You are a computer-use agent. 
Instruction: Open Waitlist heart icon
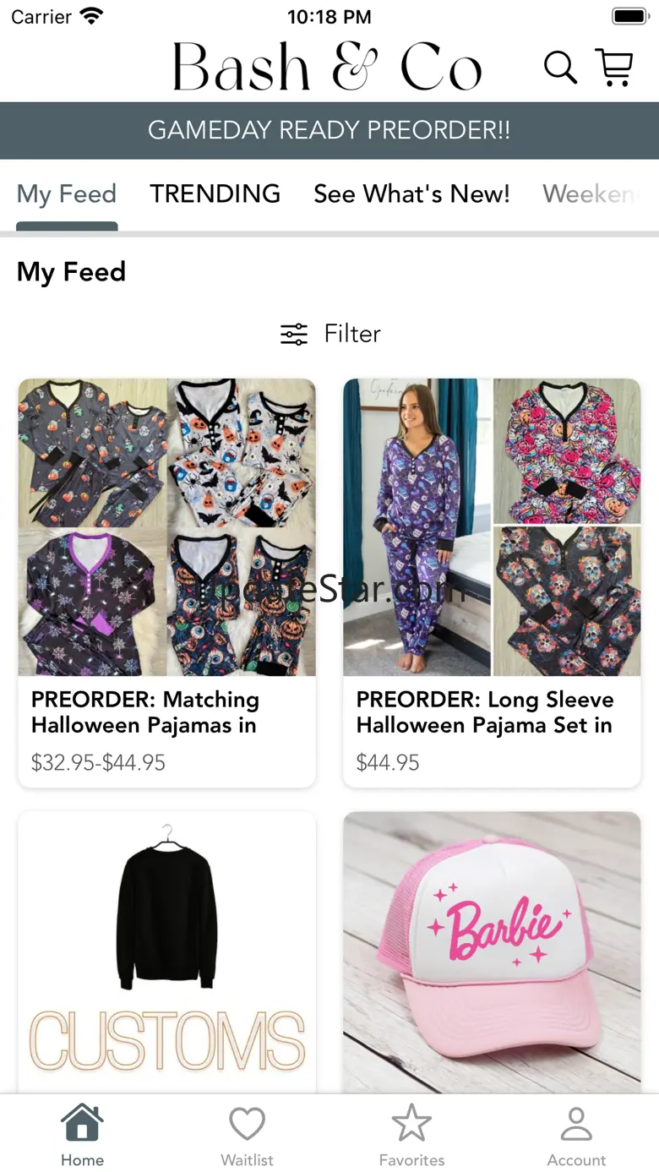[x=247, y=1125]
